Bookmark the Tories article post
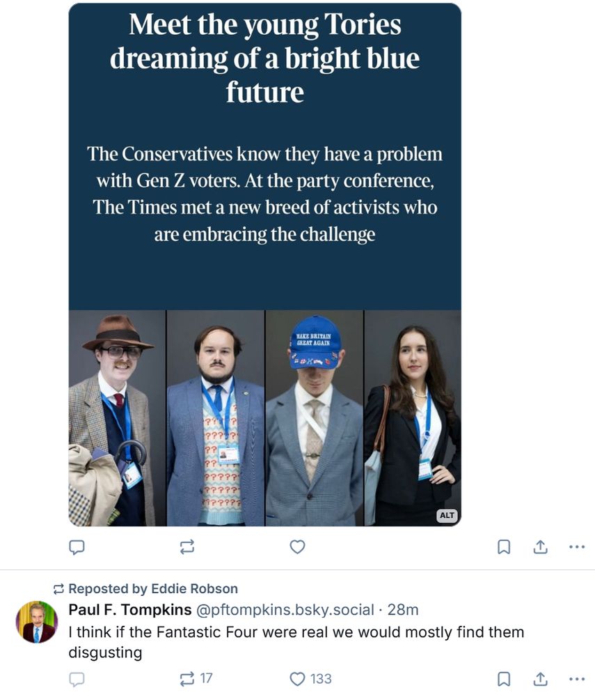The height and width of the screenshot is (697, 595). tap(503, 546)
